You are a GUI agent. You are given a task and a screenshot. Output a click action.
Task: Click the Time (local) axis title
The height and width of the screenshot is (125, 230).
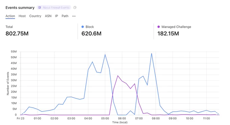click(120, 122)
